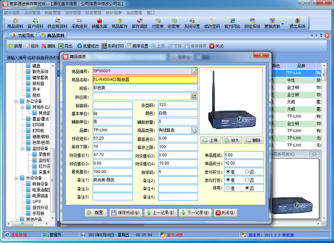Select 否 for 参与打折
Image resolution: width=334 pixels, height=243 pixels.
247,180
